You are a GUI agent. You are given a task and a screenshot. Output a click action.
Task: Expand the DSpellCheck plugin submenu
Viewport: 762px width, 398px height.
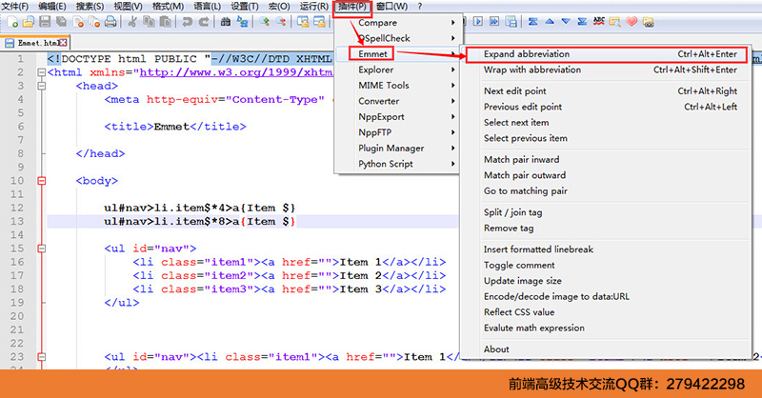(x=397, y=38)
